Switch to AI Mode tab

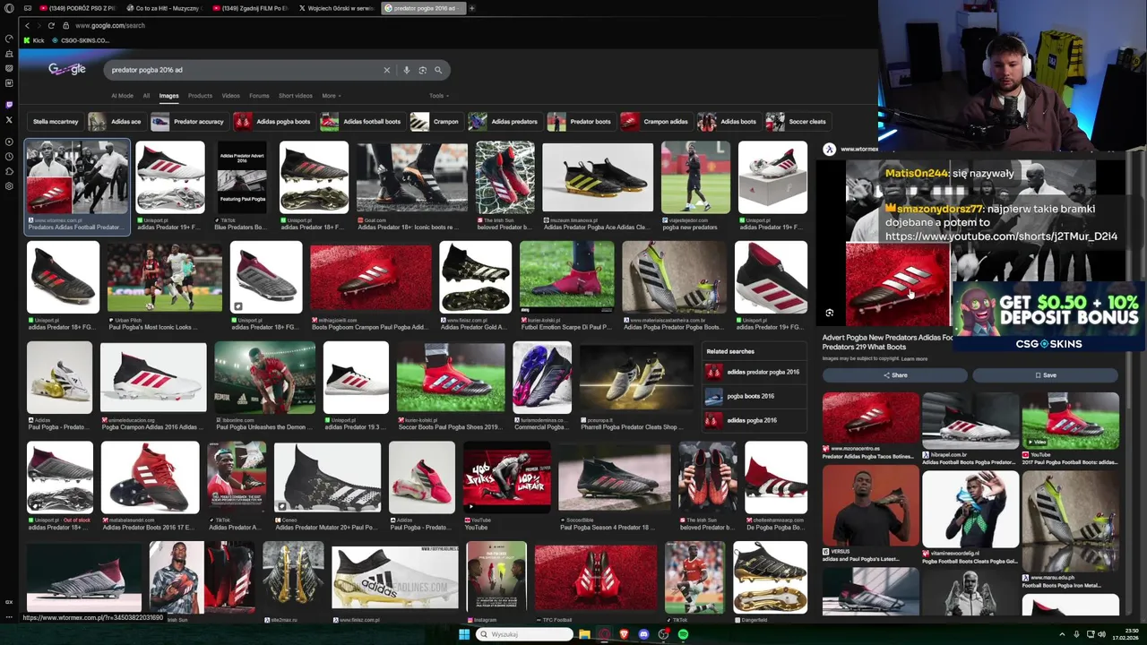[122, 96]
